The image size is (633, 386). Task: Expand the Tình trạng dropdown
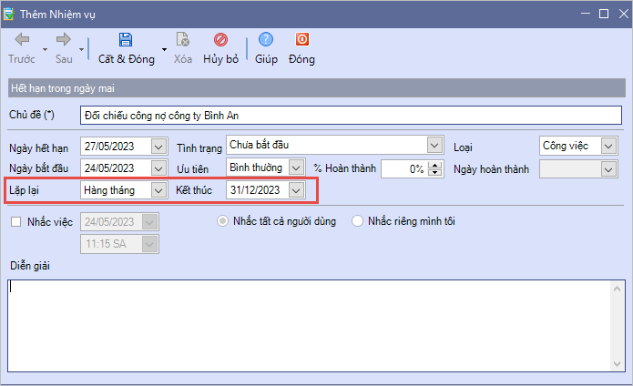coord(434,146)
